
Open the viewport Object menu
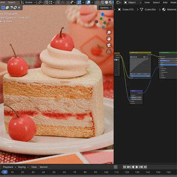click(x=12, y=2)
